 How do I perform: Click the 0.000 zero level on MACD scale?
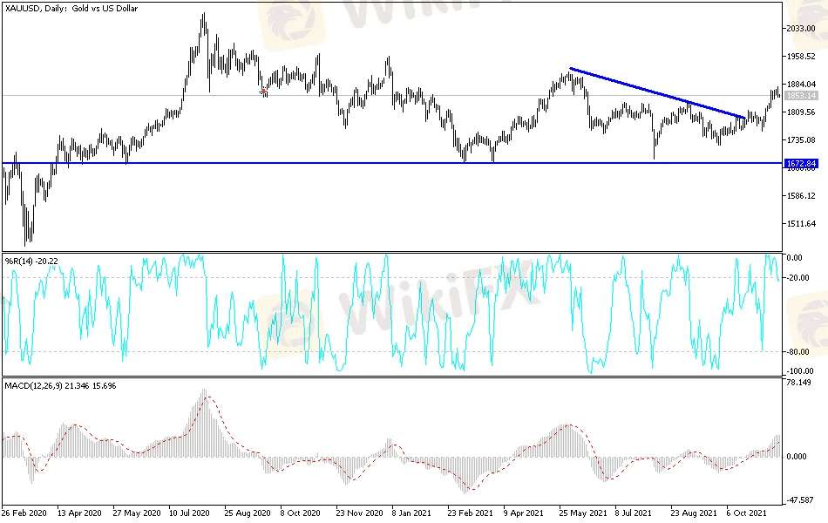tap(797, 457)
